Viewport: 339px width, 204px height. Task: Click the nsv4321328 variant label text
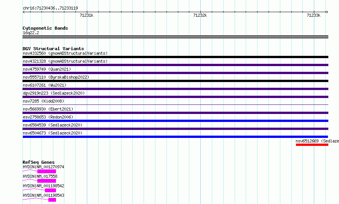[65, 61]
